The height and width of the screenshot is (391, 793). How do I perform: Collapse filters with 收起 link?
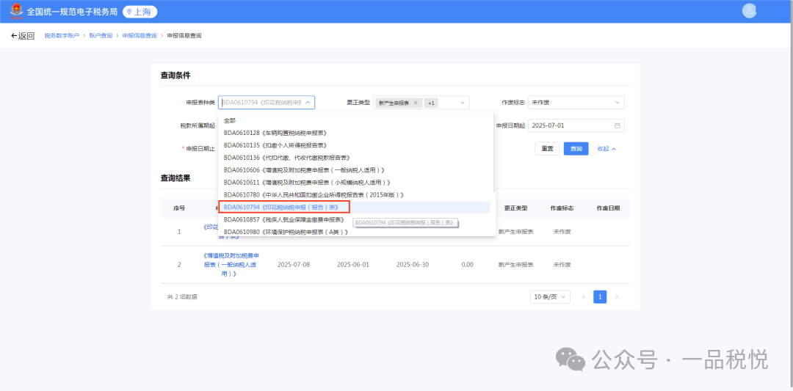tap(606, 149)
